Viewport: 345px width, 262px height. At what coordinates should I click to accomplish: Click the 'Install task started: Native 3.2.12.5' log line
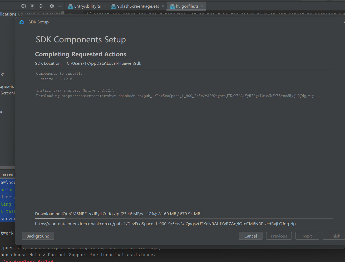pyautogui.click(x=75, y=90)
